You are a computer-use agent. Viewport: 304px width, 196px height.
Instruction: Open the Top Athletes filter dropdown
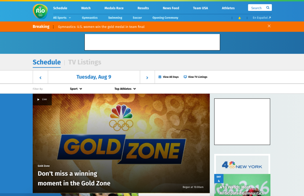[x=125, y=89]
